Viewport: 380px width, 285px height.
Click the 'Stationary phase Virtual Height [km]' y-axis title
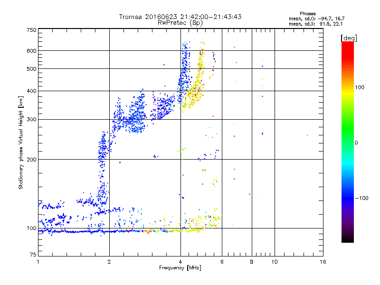(x=21, y=142)
